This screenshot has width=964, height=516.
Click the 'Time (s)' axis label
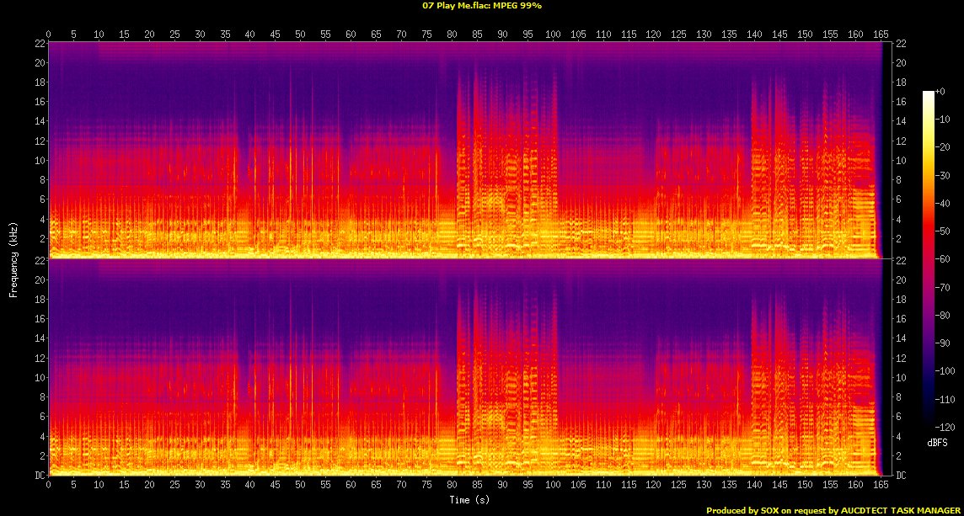pyautogui.click(x=464, y=500)
